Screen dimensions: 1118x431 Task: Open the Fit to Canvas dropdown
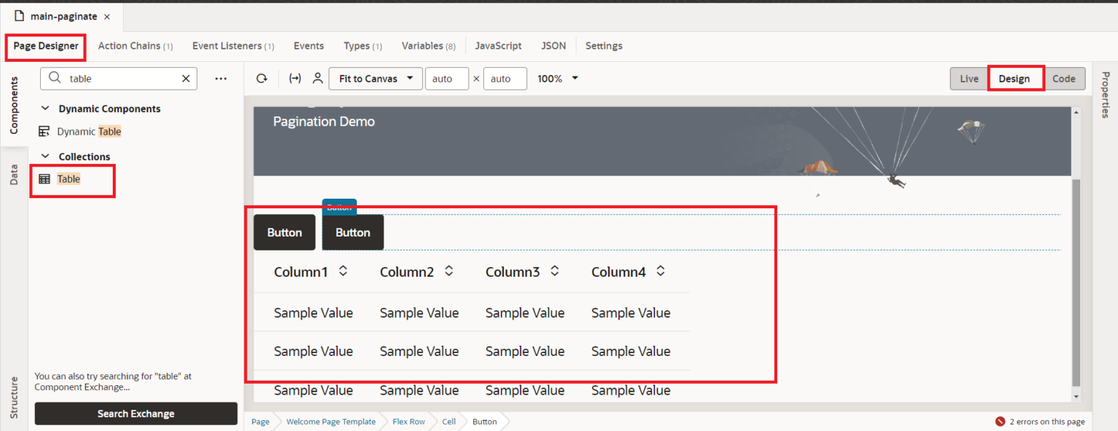point(376,78)
